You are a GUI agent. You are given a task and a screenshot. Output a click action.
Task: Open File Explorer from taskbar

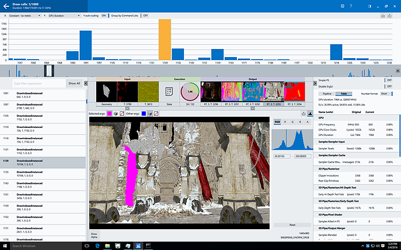[x=107, y=246]
